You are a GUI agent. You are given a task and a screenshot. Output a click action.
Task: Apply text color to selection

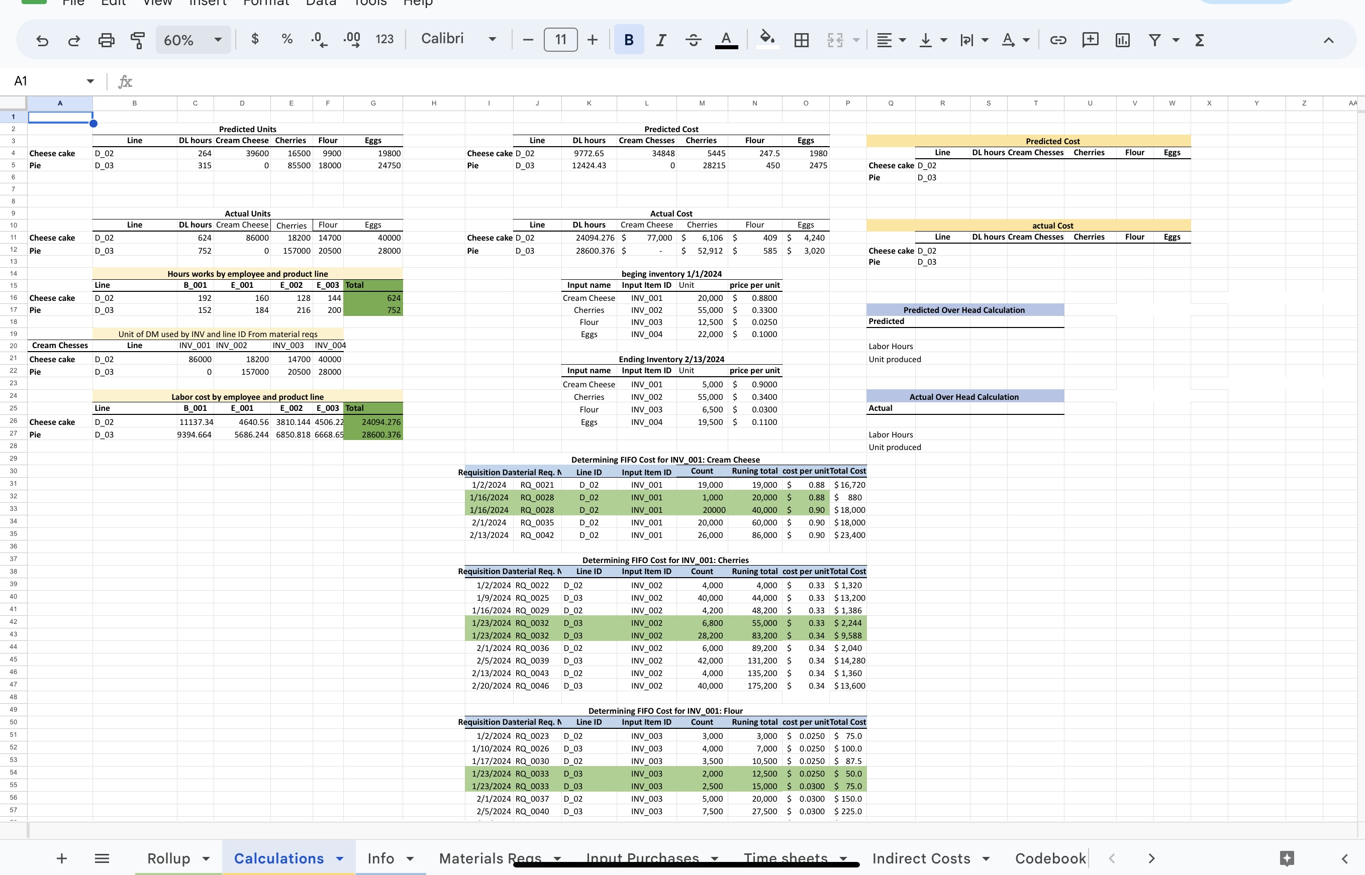(726, 40)
